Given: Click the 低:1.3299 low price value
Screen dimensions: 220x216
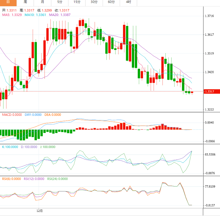Looking at the screenshot, I should click(45, 10).
